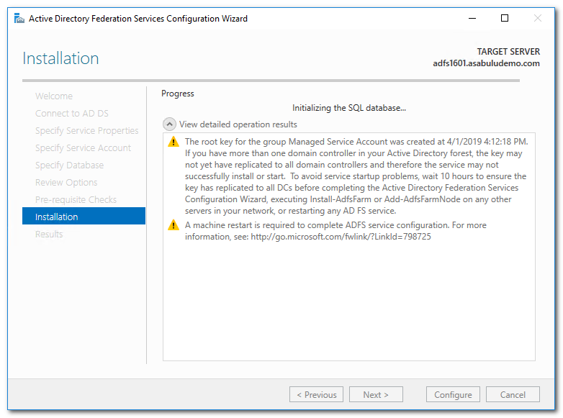Viewport: 563px width, 418px height.
Task: Click the Progress heading
Action: [177, 94]
